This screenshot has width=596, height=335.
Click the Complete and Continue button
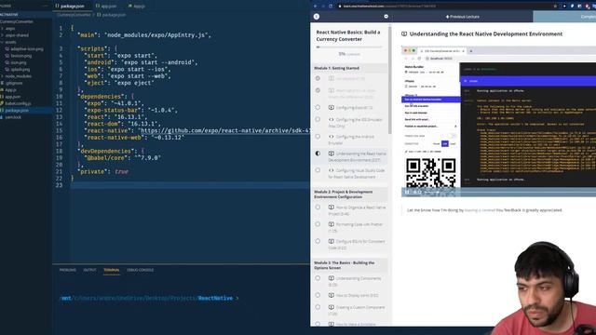564,17
